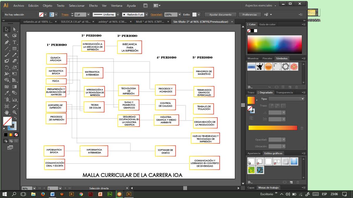Select the Hand tool
353x198 pixels.
coord(6,113)
